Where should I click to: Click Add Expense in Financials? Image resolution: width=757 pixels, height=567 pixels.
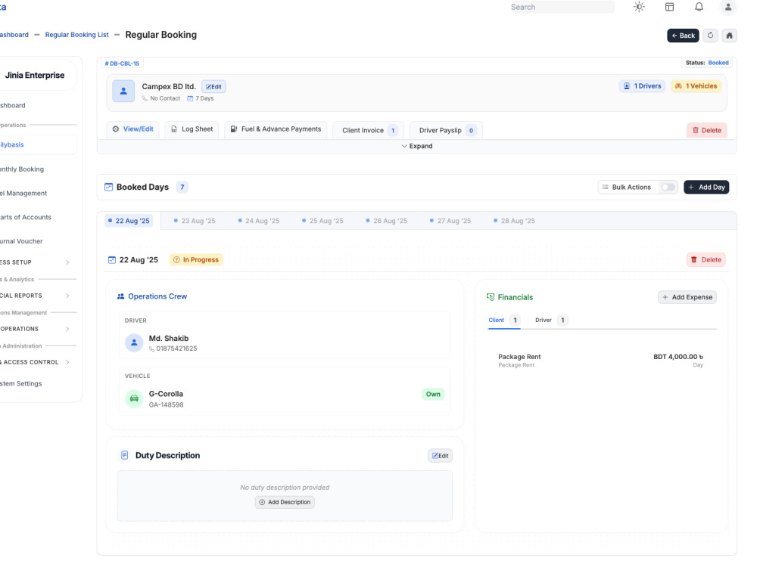click(x=687, y=297)
